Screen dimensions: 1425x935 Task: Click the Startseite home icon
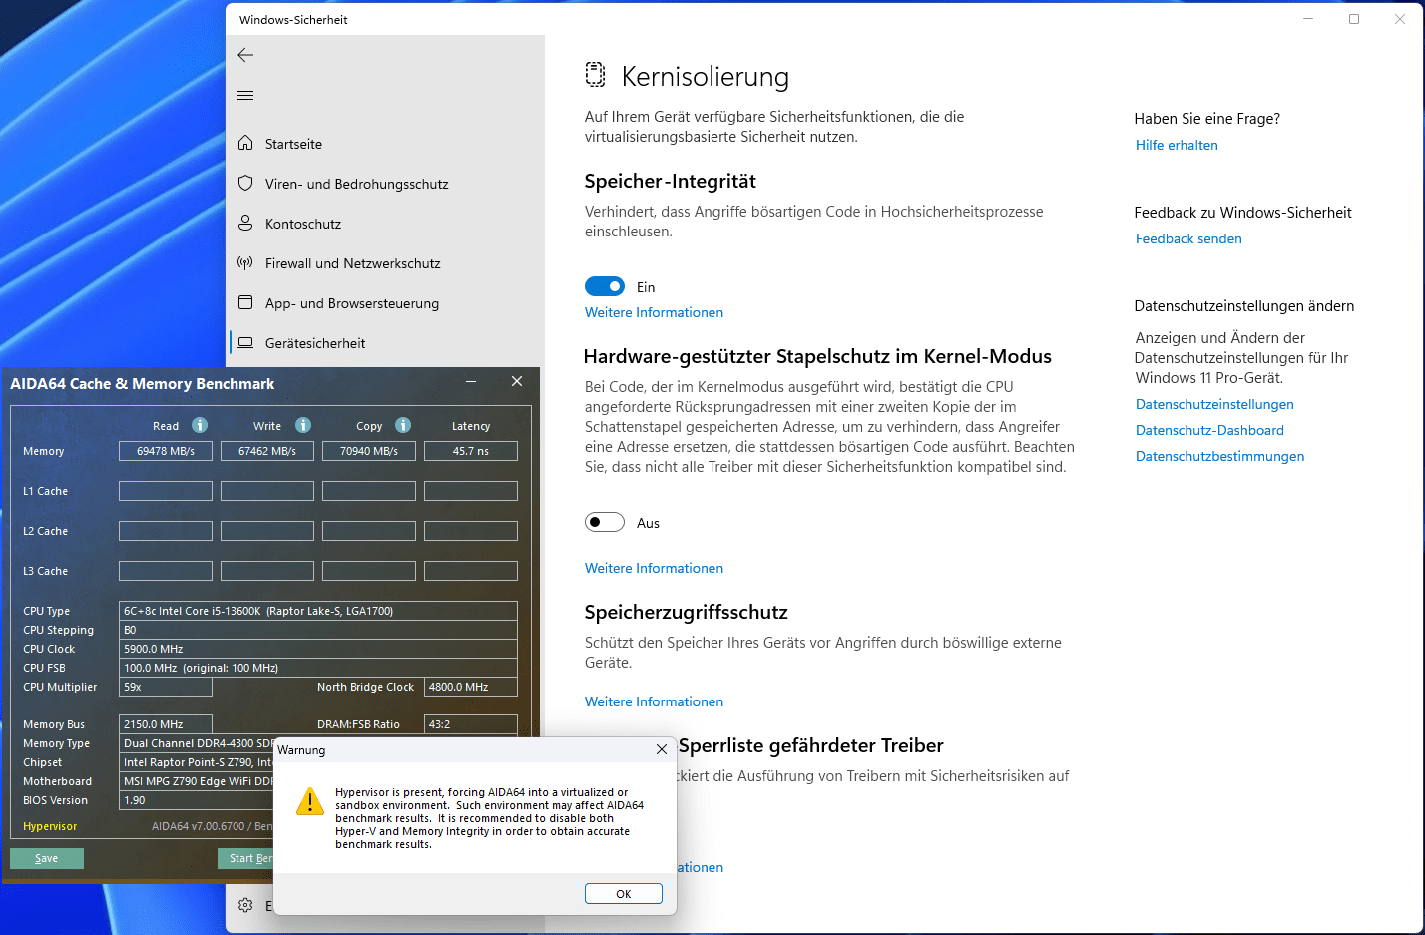pos(245,143)
